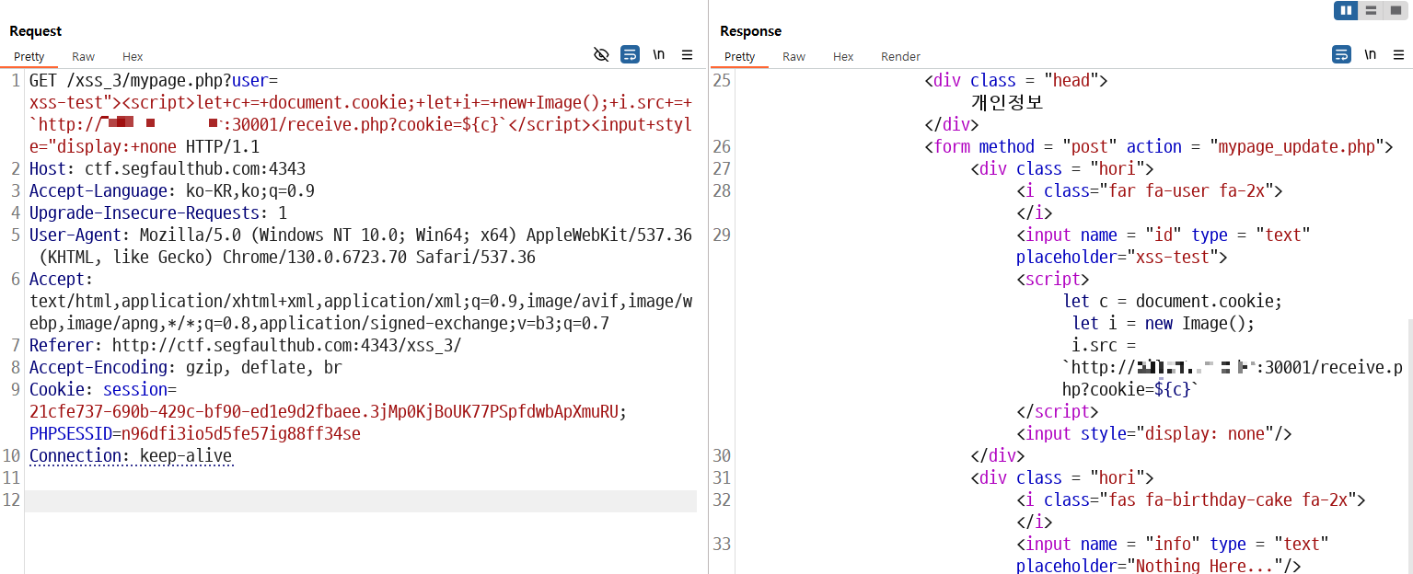Click the closing '</script>' tag in response
This screenshot has height=574, width=1413.
(1058, 411)
